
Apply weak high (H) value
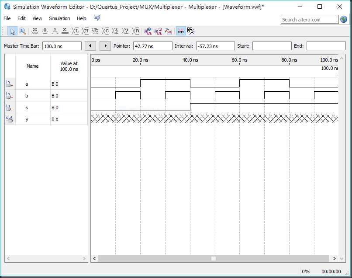pos(85,31)
